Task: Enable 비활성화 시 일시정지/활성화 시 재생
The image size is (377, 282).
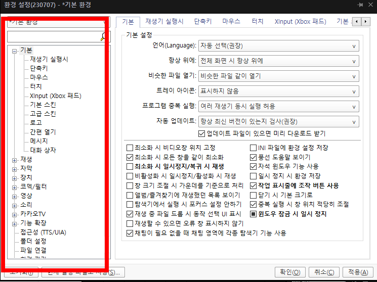Action: (x=130, y=176)
